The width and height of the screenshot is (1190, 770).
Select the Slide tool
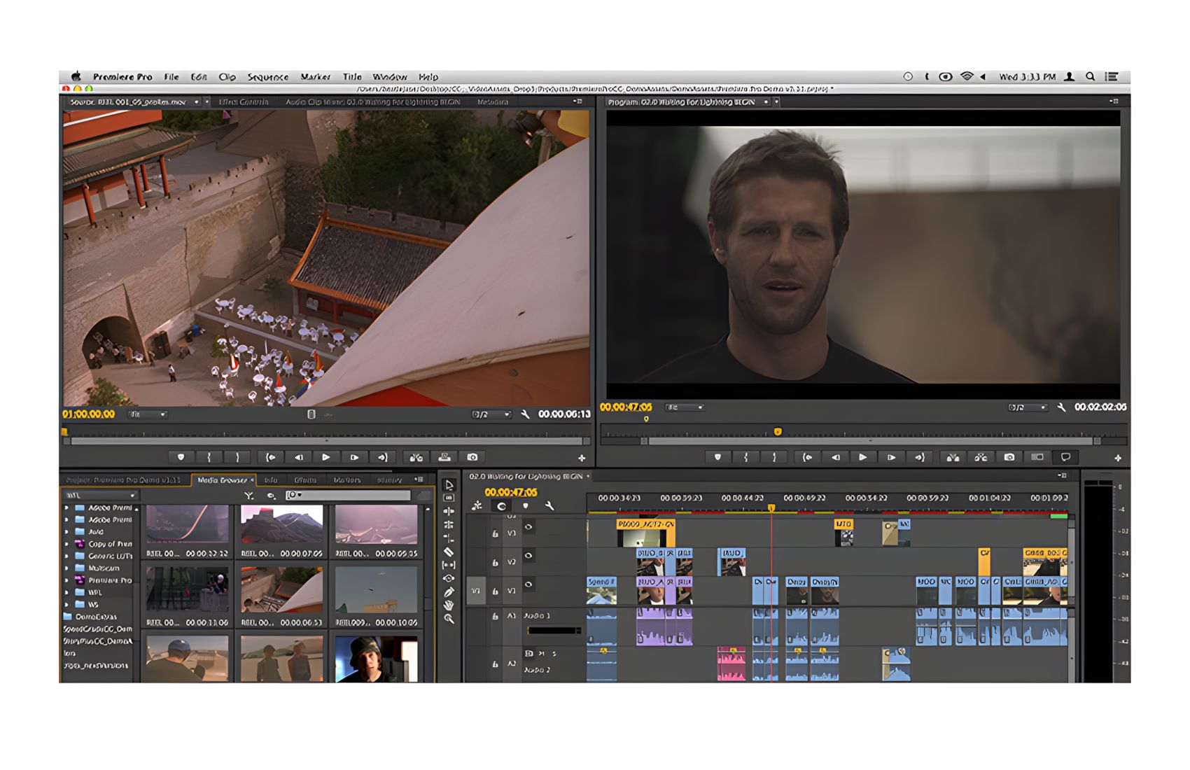pos(449,578)
